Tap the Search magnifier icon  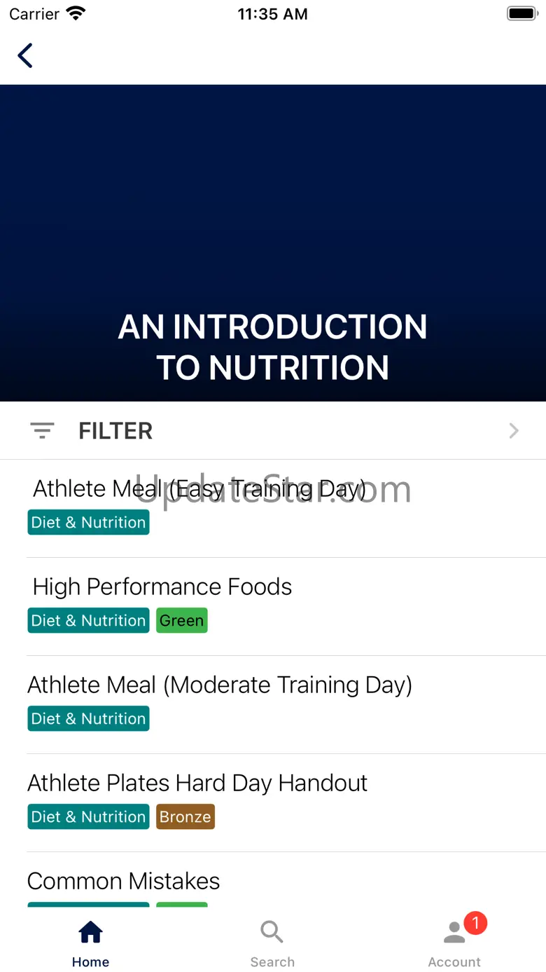click(x=272, y=932)
